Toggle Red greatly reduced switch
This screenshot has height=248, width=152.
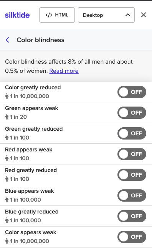tap(132, 175)
